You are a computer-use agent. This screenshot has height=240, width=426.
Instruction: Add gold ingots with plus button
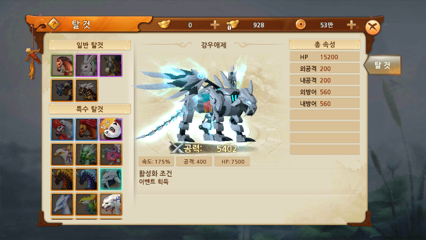pyautogui.click(x=214, y=25)
